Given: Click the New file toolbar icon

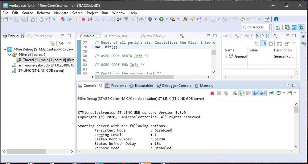Looking at the screenshot, I should [x=6, y=19].
